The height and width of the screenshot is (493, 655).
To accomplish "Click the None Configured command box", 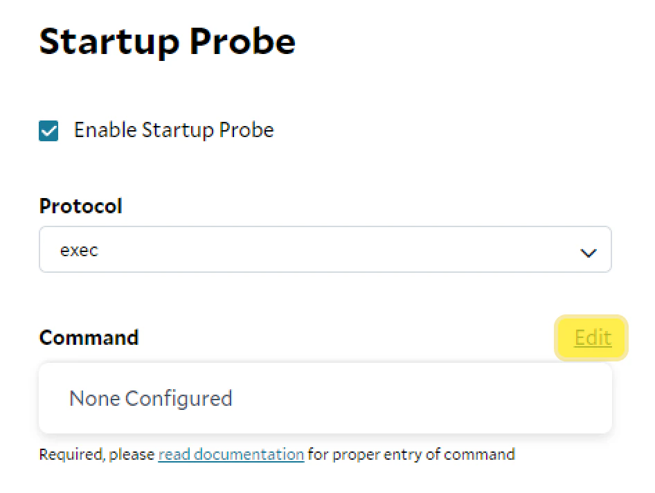I will click(x=325, y=398).
